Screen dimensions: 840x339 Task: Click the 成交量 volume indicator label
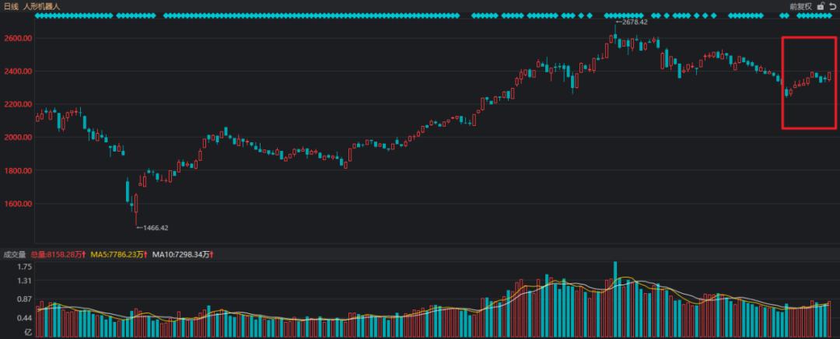(14, 253)
